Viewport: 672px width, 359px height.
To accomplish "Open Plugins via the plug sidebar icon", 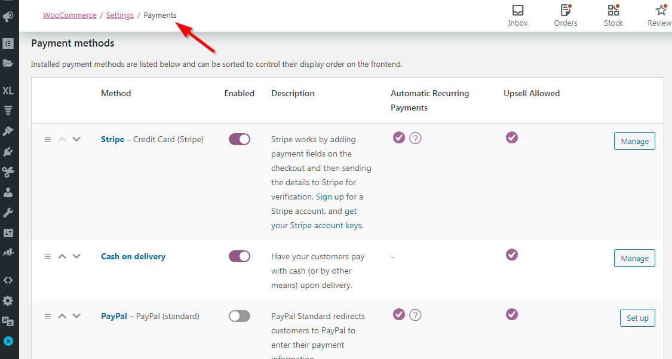I will point(8,152).
